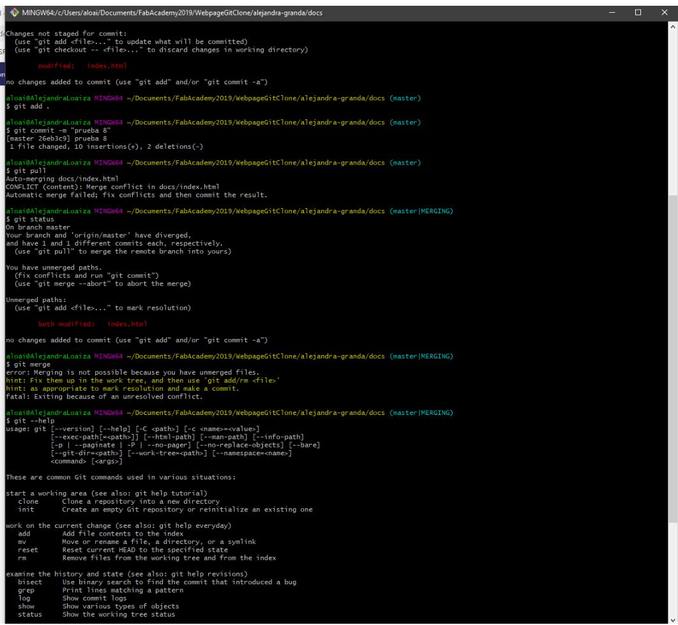Click 'You have unmerged paths.' line
Screen dimensions: 678x625
pos(54,267)
